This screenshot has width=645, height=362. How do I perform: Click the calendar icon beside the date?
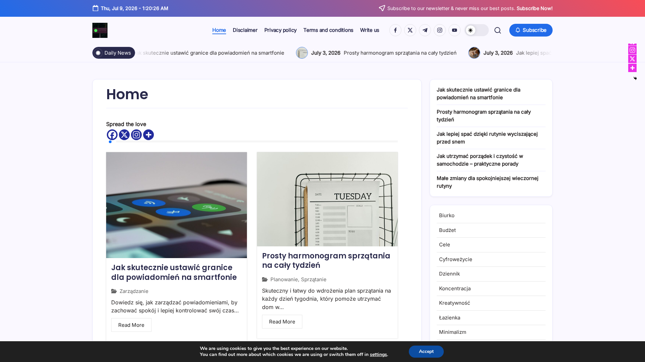coord(95,8)
